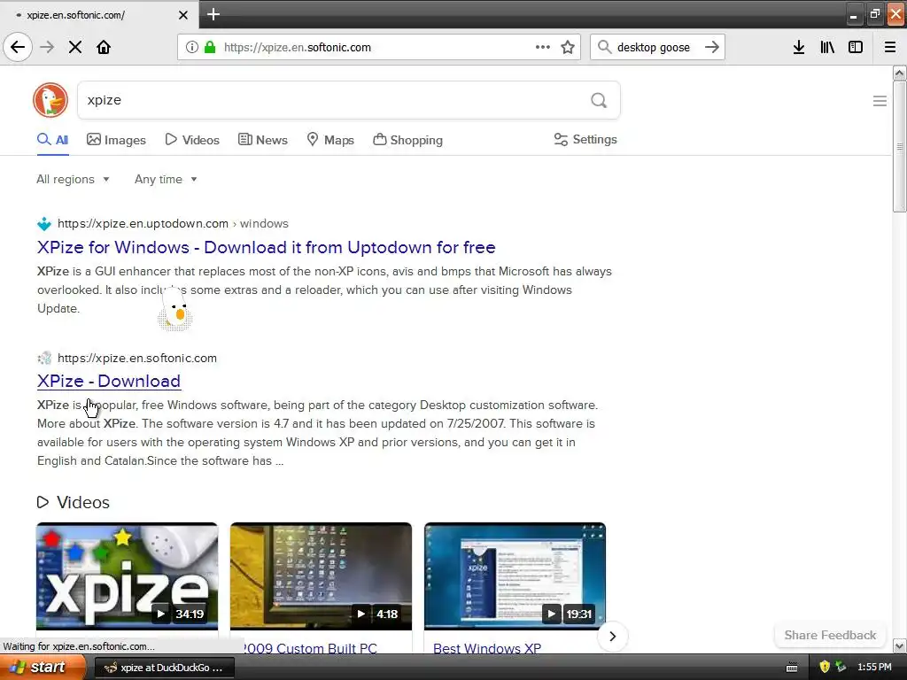This screenshot has height=680, width=907.
Task: Click the Share Feedback button
Action: point(830,635)
